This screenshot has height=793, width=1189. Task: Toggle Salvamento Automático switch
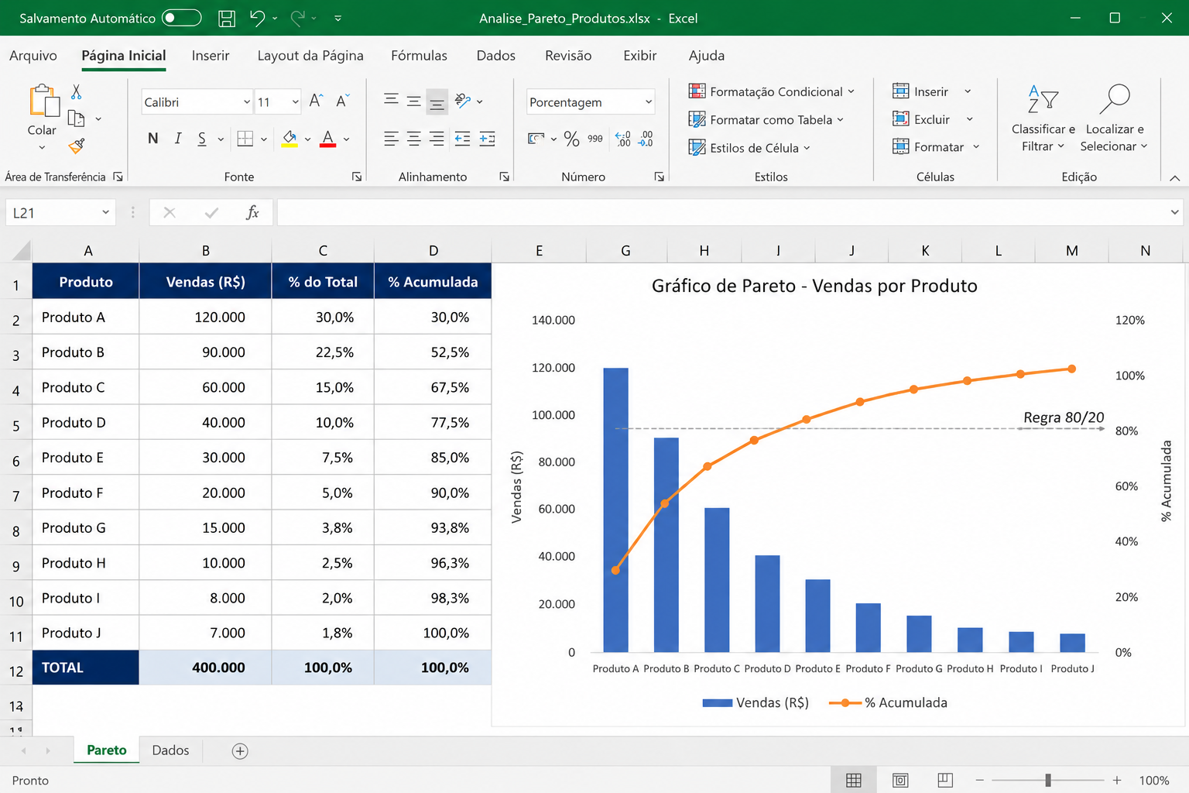pos(182,18)
